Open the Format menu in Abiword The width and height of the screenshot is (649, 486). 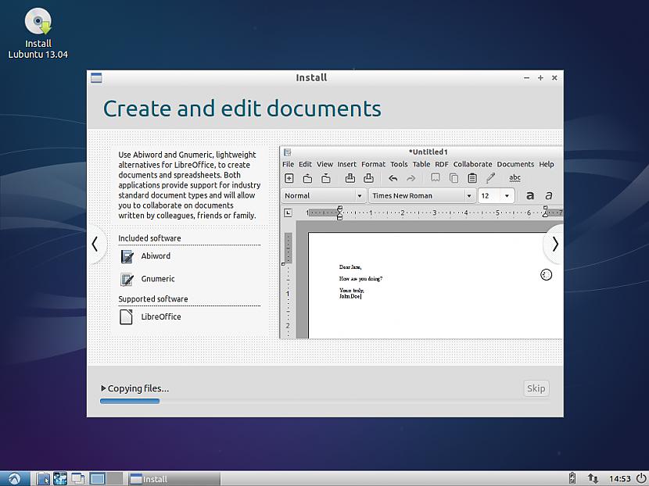click(x=373, y=164)
